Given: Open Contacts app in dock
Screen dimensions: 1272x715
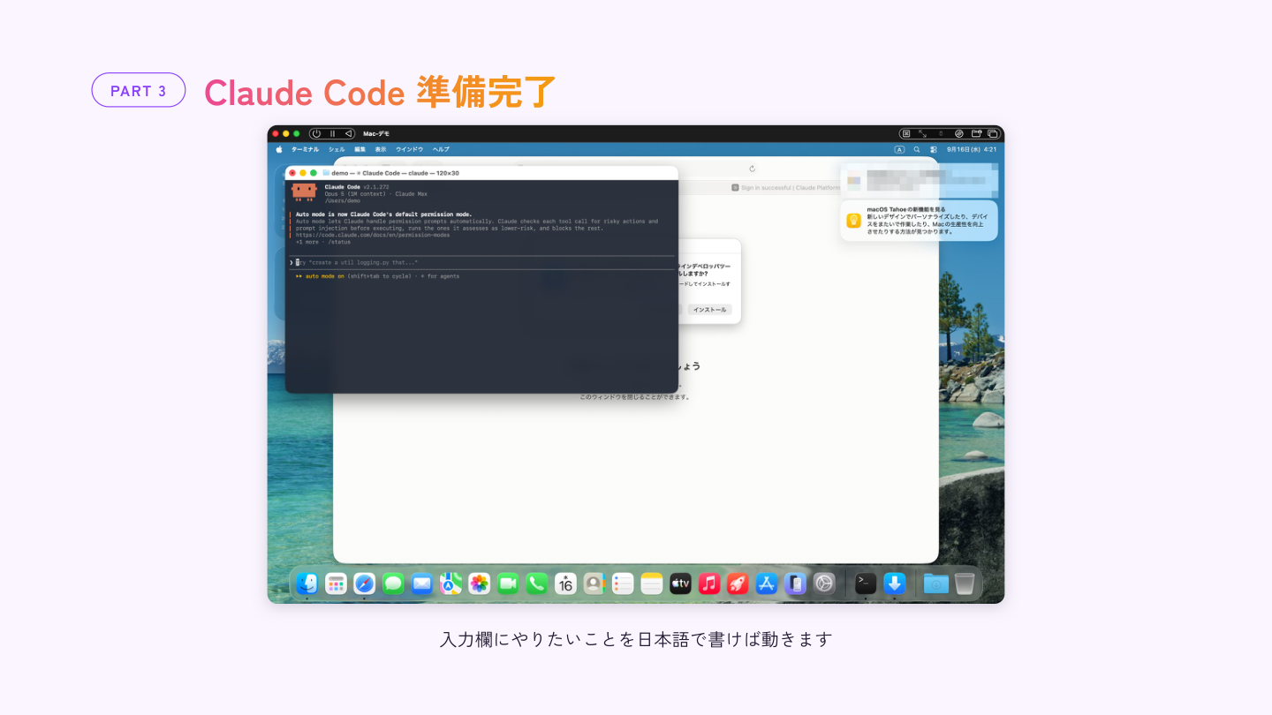Looking at the screenshot, I should point(594,583).
